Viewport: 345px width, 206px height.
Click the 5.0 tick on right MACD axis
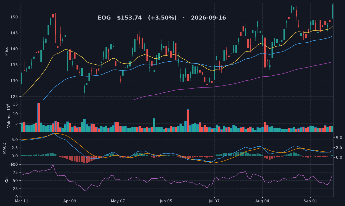339,138
